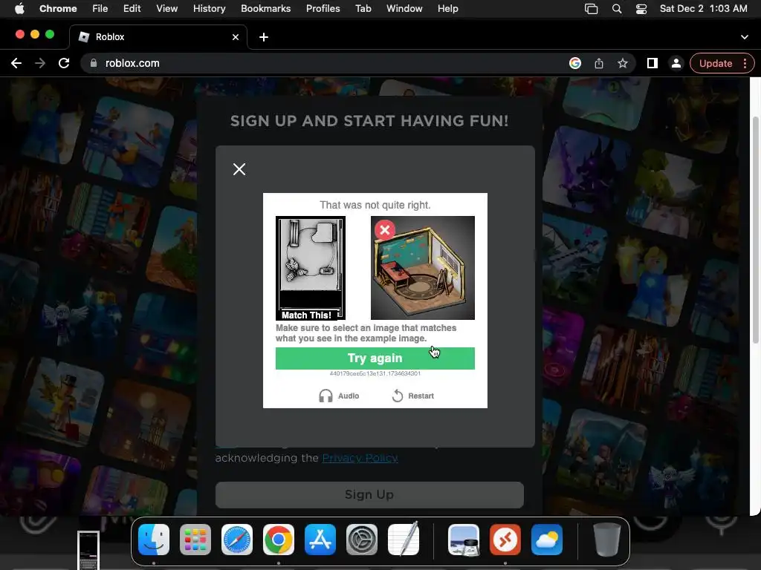Open TextEdit from the Dock
The width and height of the screenshot is (761, 570).
click(x=404, y=540)
